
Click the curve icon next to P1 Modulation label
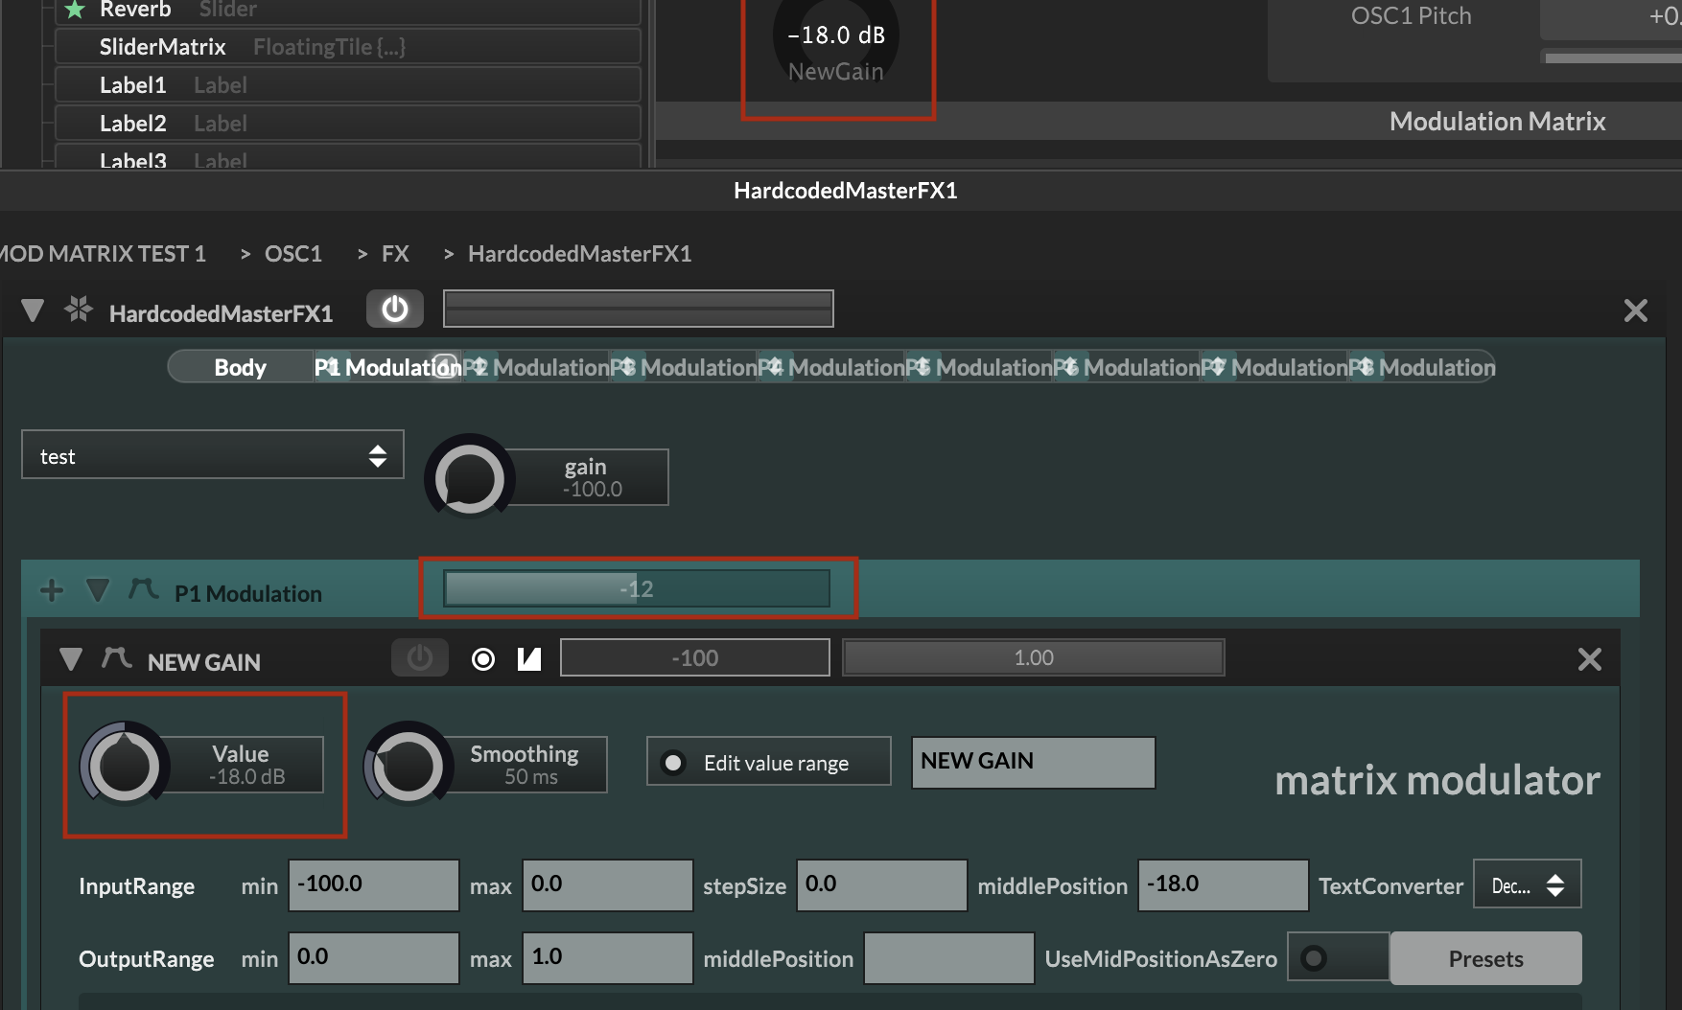tap(143, 590)
